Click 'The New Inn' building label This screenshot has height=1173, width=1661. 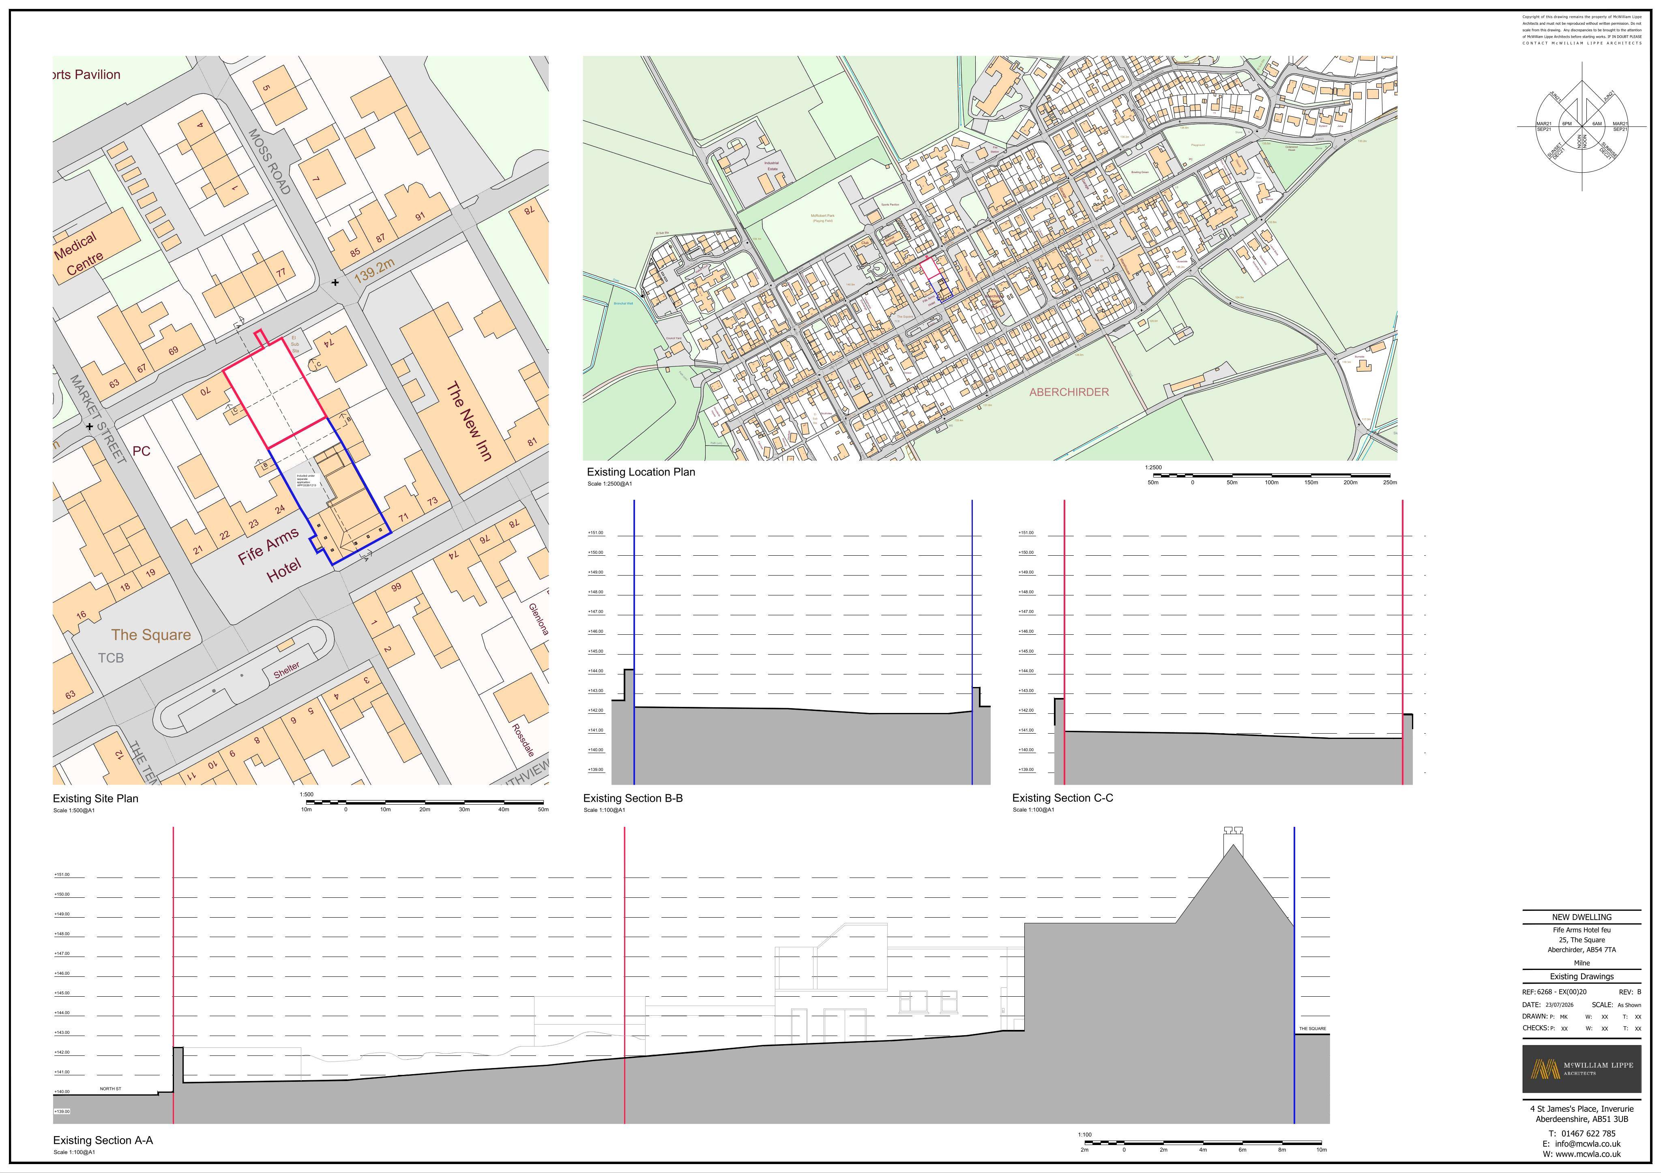pos(469,421)
